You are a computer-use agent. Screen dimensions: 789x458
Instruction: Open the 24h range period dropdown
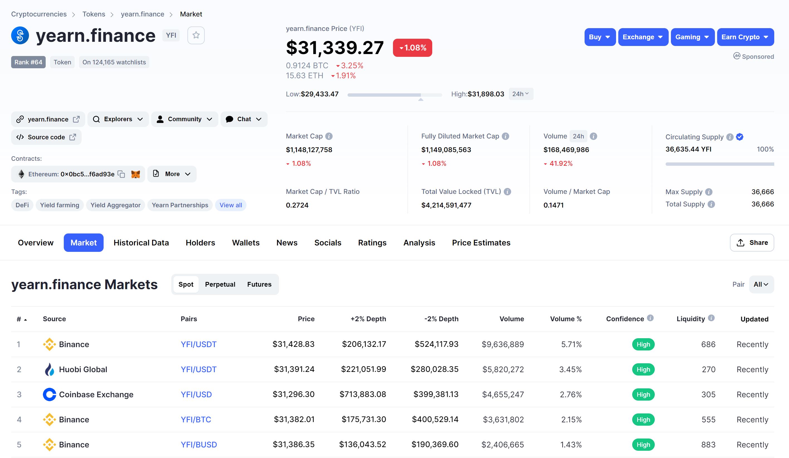click(520, 94)
